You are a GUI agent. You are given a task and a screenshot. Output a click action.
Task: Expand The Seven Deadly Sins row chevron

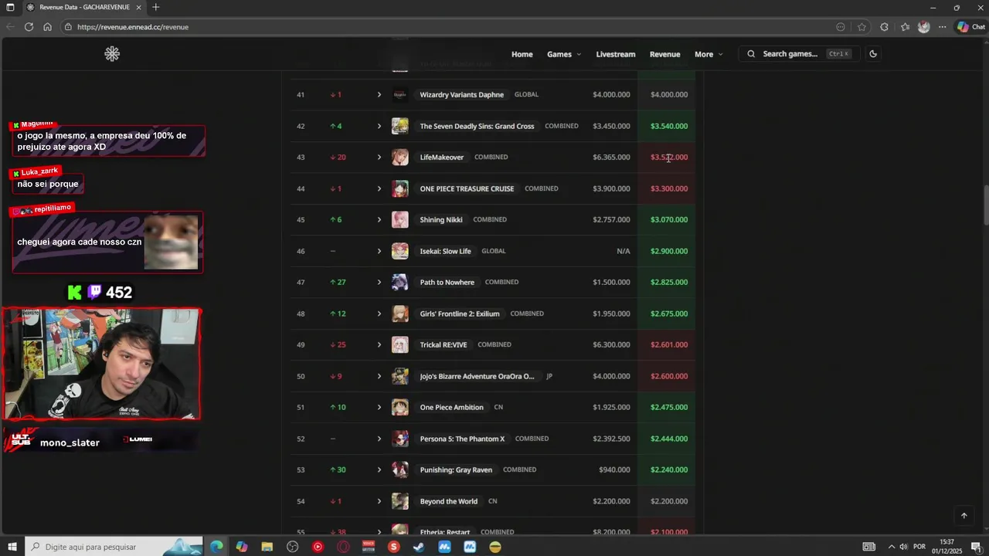click(379, 126)
